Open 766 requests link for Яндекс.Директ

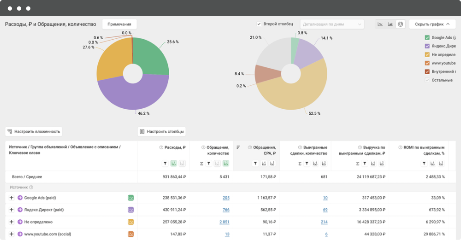[x=225, y=210]
